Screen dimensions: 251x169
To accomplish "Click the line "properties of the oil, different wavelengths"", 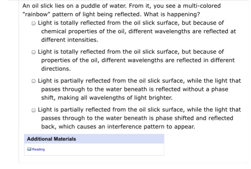I will pos(138,60).
